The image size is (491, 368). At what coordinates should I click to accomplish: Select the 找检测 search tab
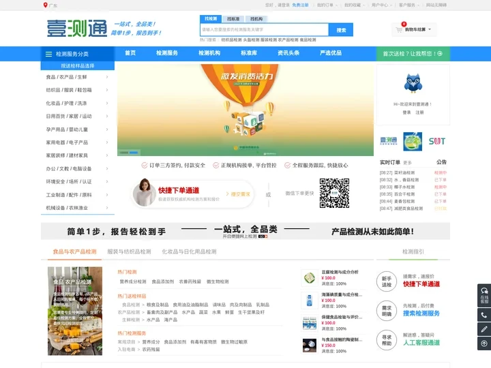click(211, 19)
